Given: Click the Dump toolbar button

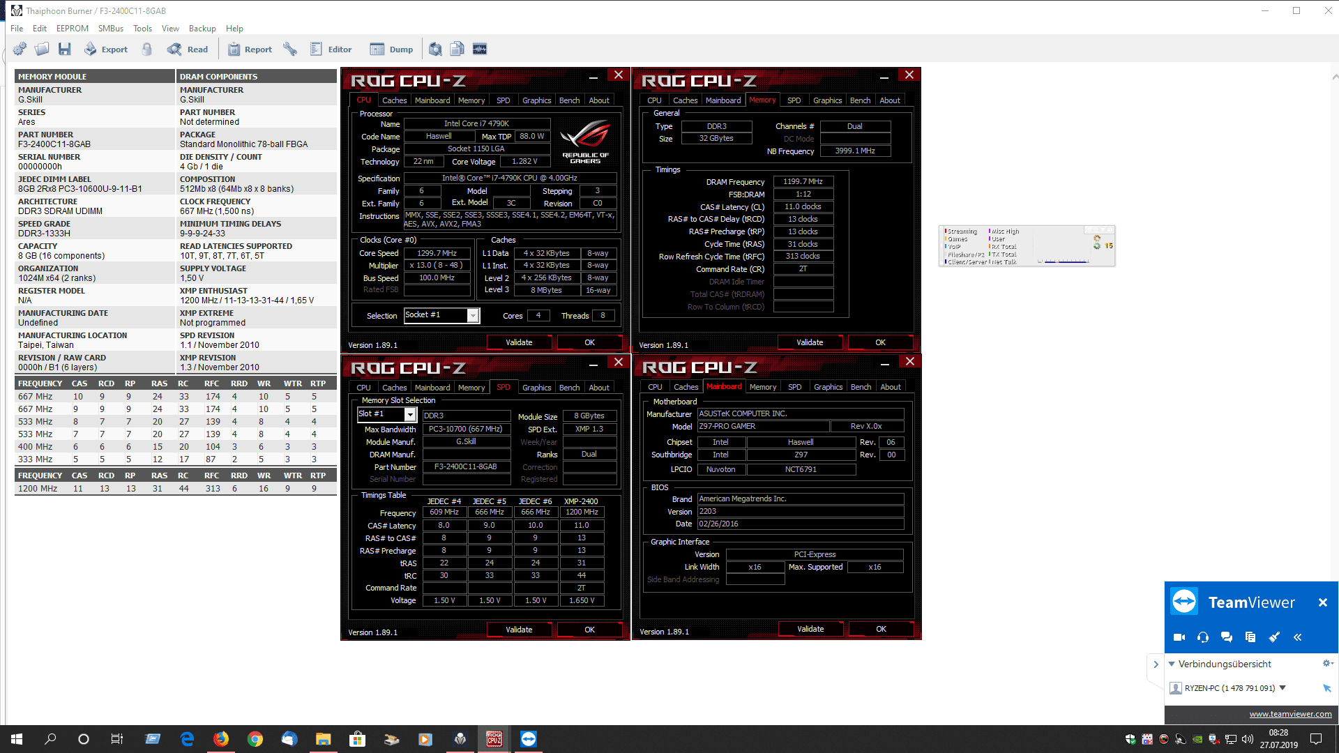Looking at the screenshot, I should (x=391, y=49).
